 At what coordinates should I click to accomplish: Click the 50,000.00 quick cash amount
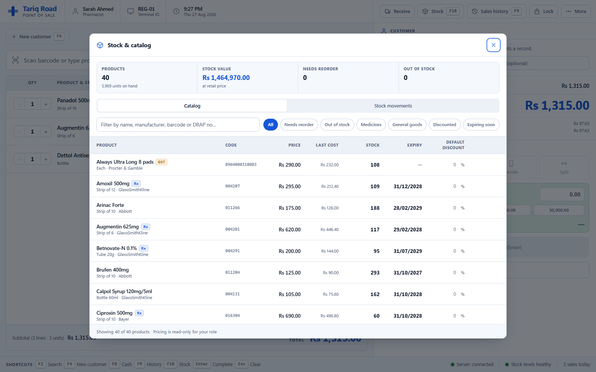pos(559,210)
